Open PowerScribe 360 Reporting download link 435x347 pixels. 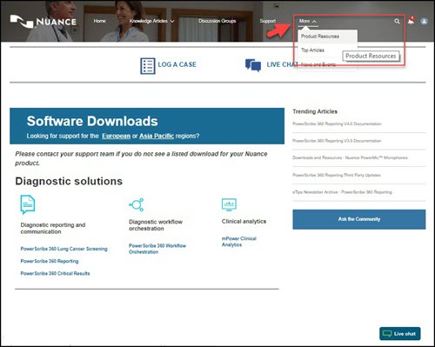point(50,261)
